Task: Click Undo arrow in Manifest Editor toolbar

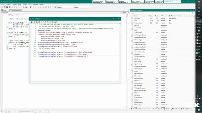Action: 41,22
